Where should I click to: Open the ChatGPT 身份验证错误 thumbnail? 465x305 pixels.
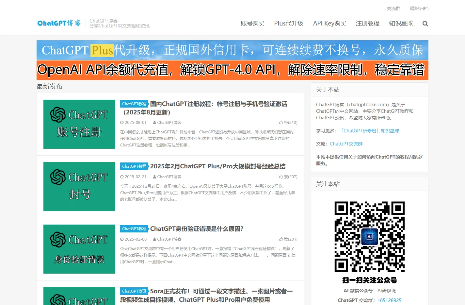(x=79, y=249)
